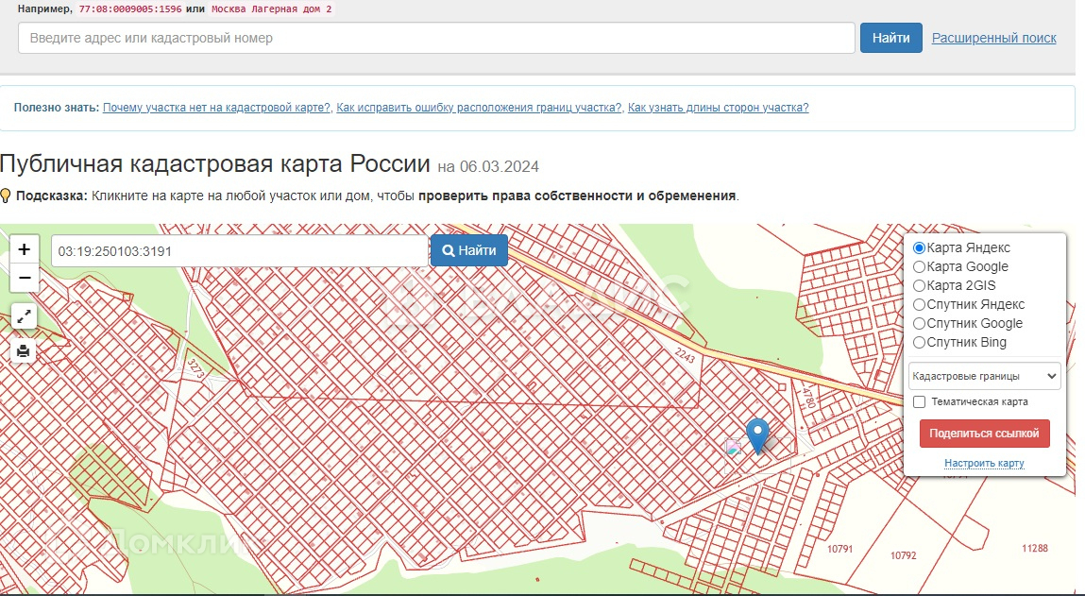
Task: Select Карта Google map layer
Action: 919,266
